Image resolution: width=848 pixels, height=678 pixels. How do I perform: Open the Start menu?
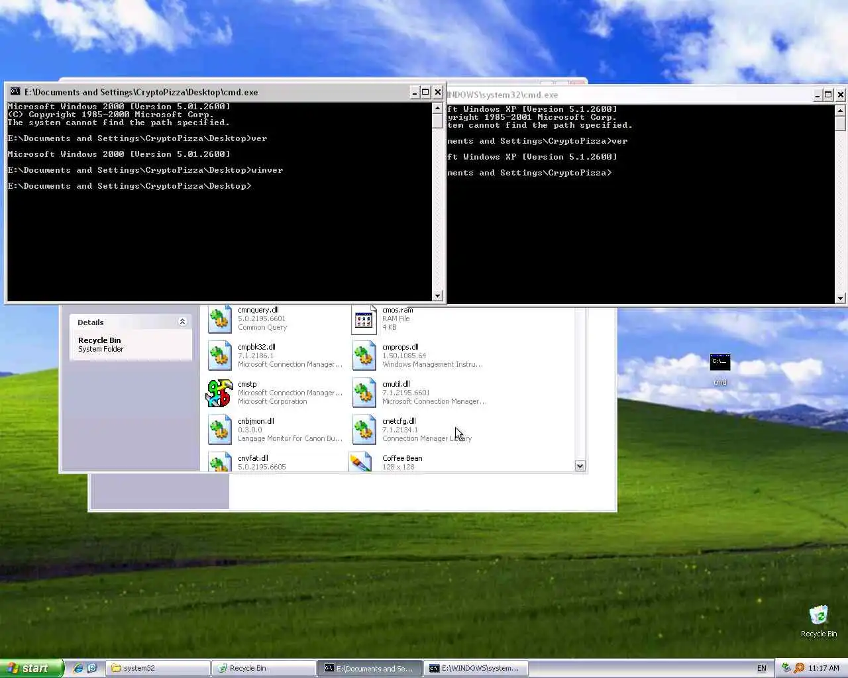tap(32, 668)
